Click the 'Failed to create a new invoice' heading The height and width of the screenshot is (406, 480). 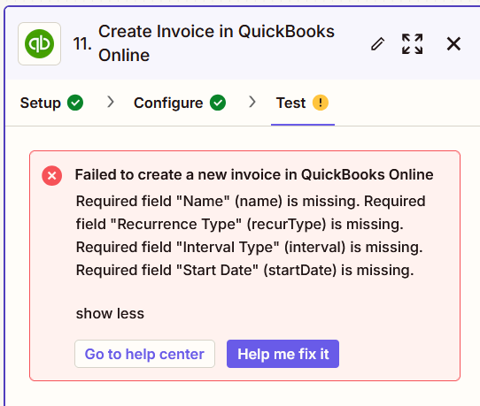(x=254, y=175)
